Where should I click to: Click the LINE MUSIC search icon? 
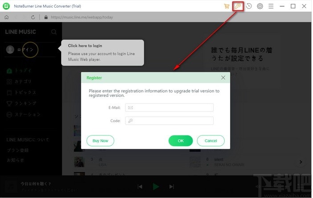point(54,32)
